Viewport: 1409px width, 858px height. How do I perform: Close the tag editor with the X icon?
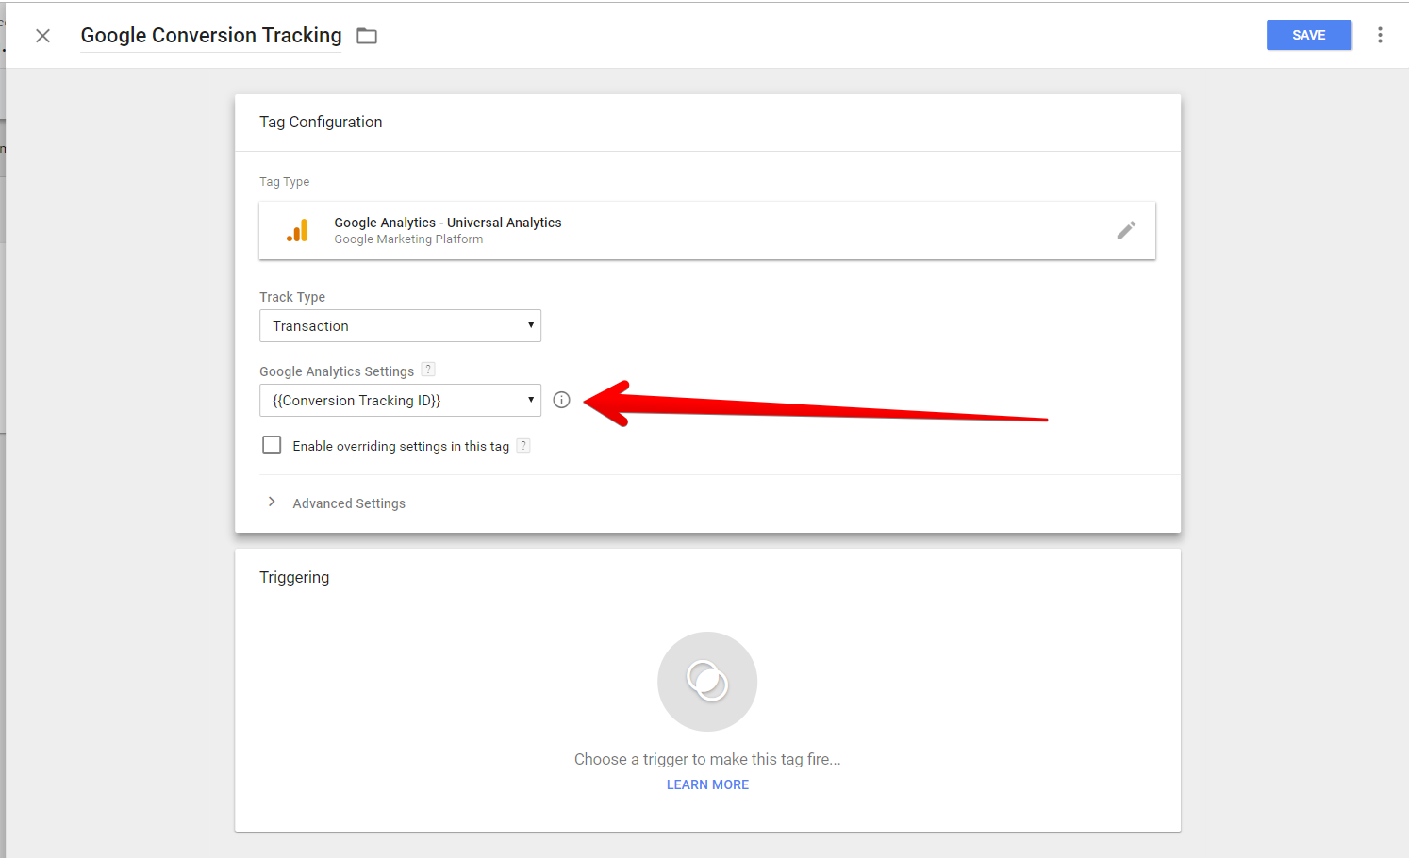click(x=42, y=36)
